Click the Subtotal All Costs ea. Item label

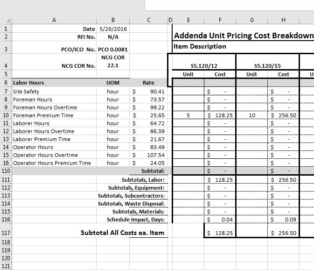pos(122,233)
